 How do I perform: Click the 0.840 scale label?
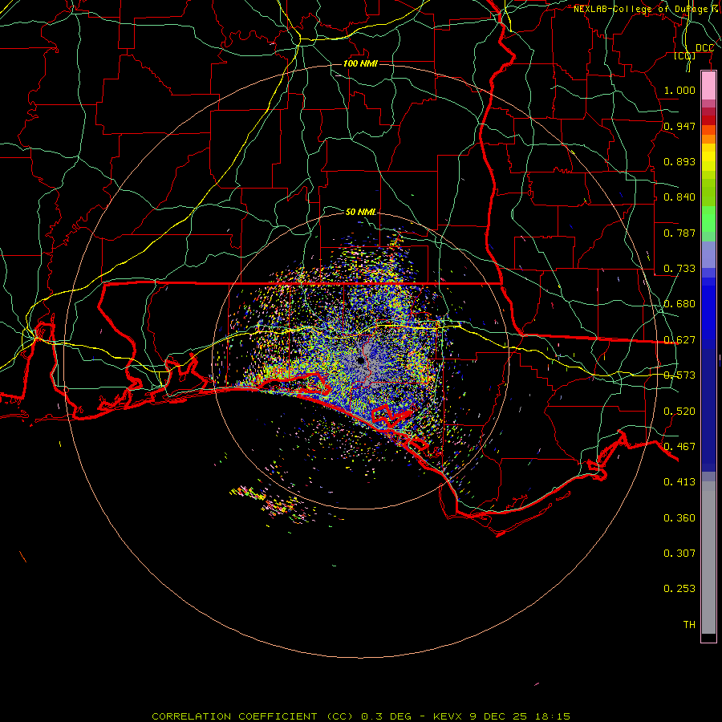(679, 197)
